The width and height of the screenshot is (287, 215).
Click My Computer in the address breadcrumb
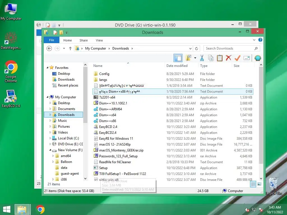pos(96,48)
